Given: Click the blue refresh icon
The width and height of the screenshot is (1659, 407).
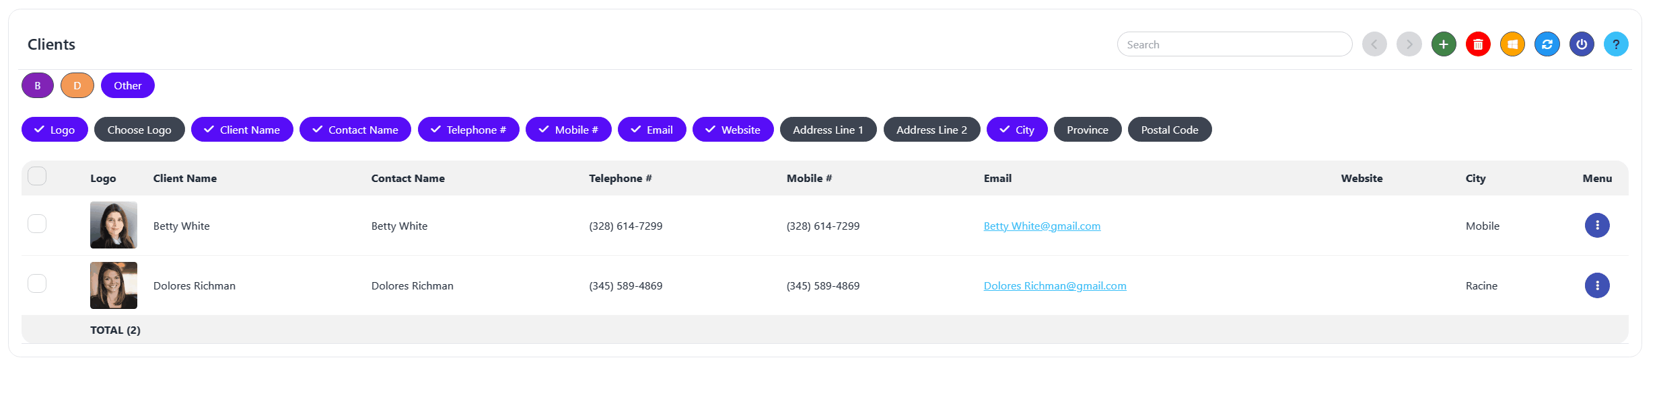Looking at the screenshot, I should [1547, 44].
